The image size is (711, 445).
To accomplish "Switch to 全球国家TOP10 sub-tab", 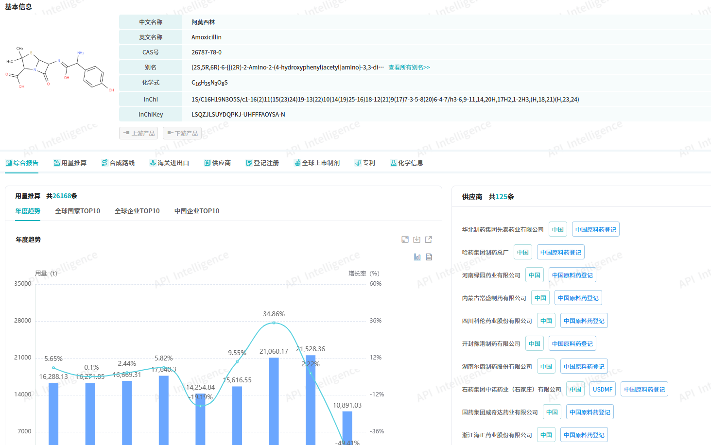I will click(x=77, y=211).
